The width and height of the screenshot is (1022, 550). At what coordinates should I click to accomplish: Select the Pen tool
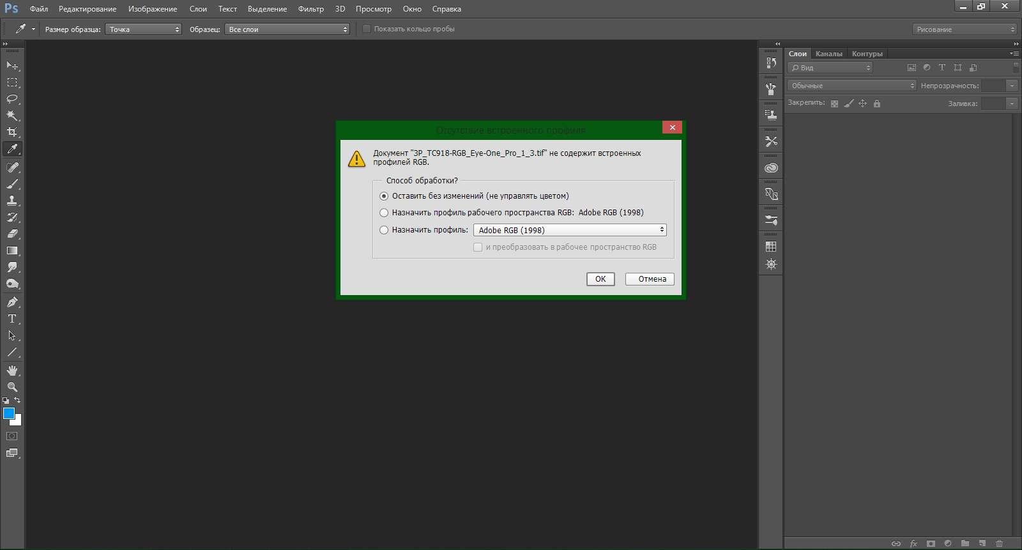[x=12, y=302]
